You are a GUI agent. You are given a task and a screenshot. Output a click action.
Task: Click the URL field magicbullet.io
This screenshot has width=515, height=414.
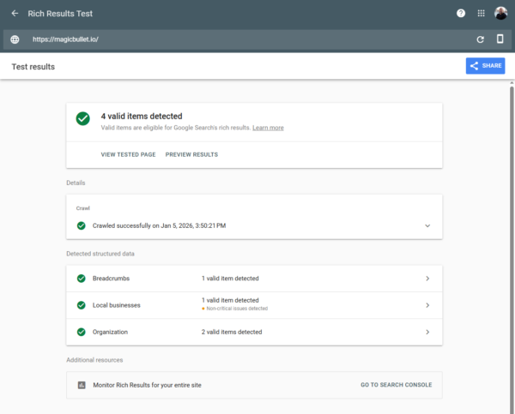pyautogui.click(x=65, y=39)
